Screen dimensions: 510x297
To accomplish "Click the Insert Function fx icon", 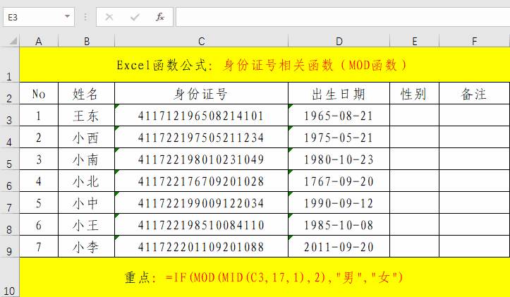I will (159, 17).
